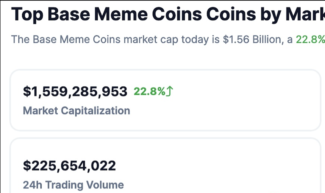Select the 24h Trading Volume label

(x=73, y=185)
